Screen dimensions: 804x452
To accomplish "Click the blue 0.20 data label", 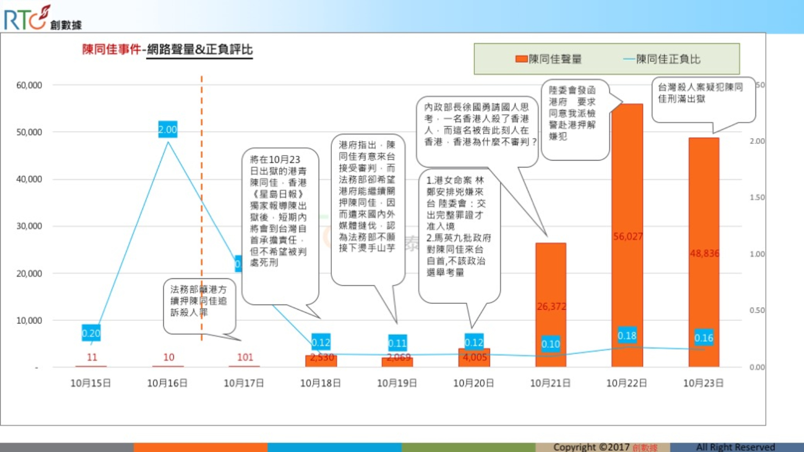I will [91, 333].
